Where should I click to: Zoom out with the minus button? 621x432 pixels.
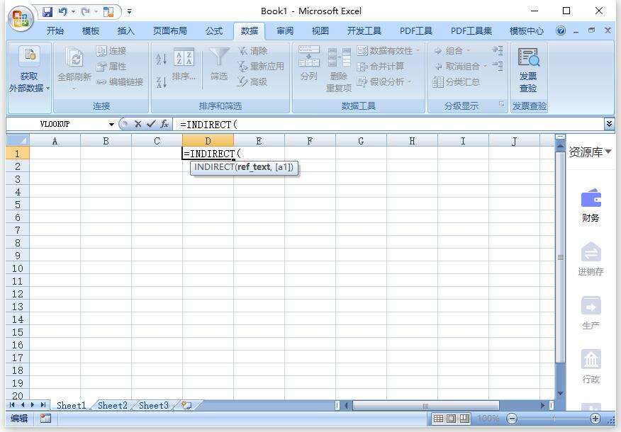(x=512, y=419)
